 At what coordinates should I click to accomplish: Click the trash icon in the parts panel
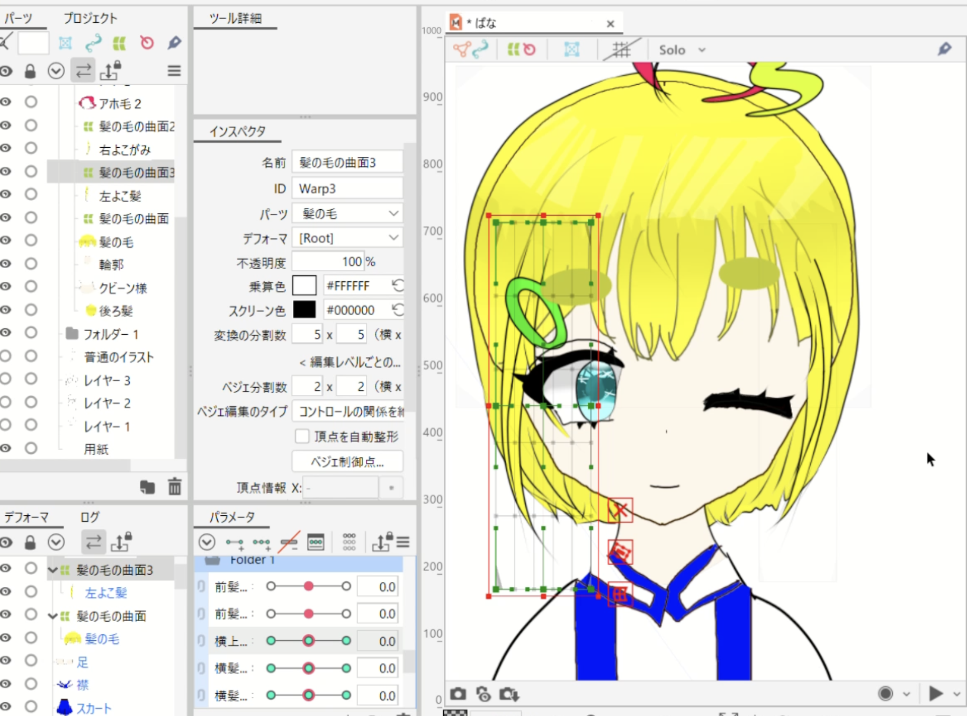point(175,486)
